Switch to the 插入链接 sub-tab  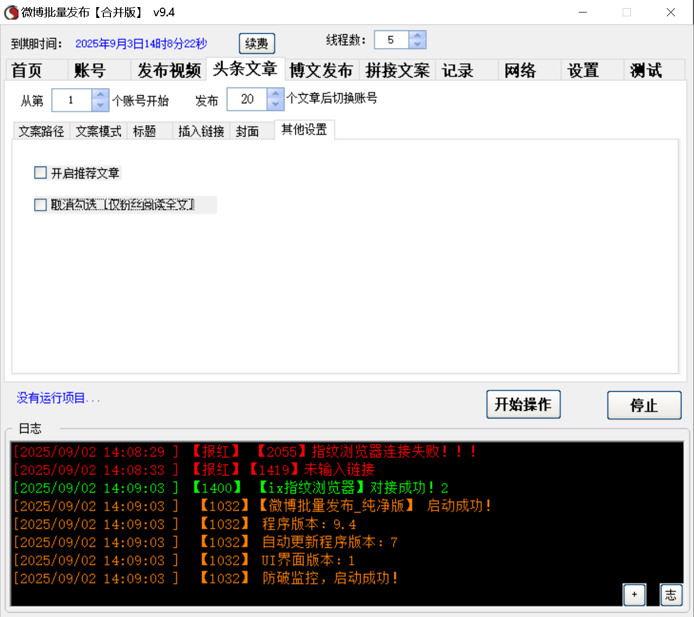(x=201, y=130)
